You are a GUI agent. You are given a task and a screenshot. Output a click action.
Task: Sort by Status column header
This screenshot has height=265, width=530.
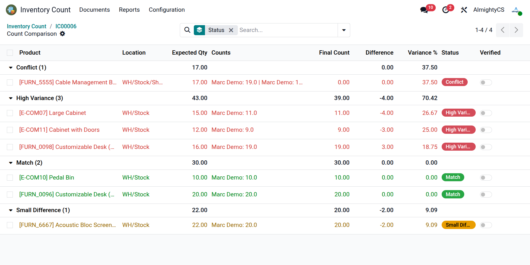pyautogui.click(x=450, y=53)
